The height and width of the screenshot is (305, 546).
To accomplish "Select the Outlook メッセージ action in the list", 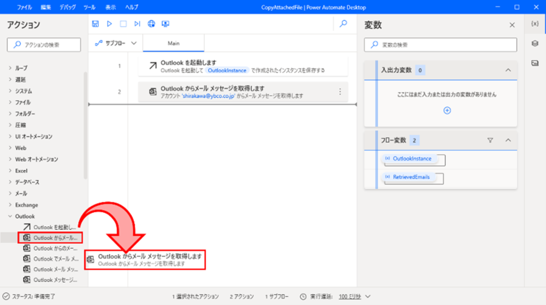I will pyautogui.click(x=50, y=279).
